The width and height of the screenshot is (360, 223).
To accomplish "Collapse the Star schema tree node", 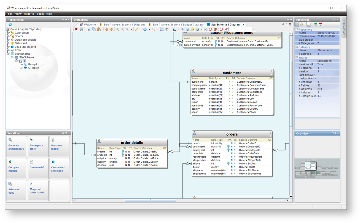I will click(8, 54).
